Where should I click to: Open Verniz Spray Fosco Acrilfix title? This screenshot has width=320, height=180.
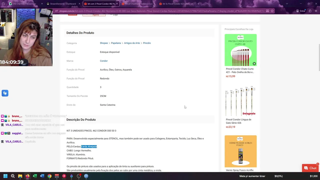[240, 170]
